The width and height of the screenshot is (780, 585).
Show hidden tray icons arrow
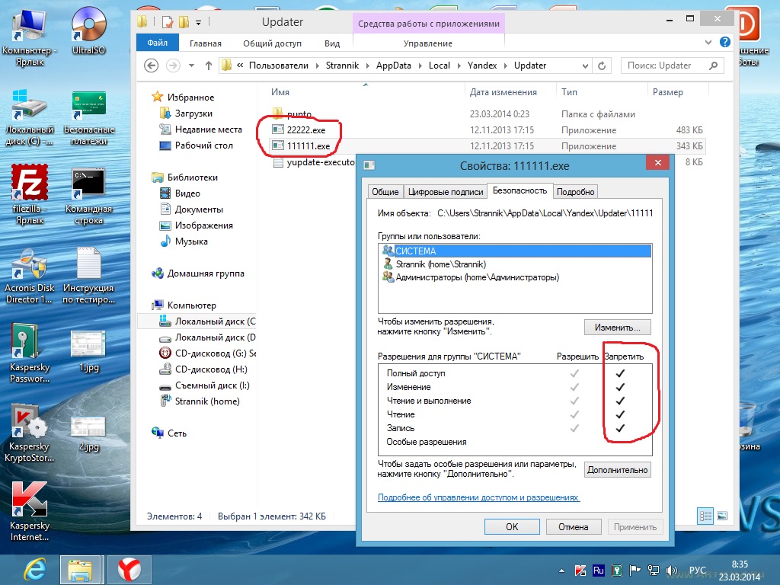564,570
